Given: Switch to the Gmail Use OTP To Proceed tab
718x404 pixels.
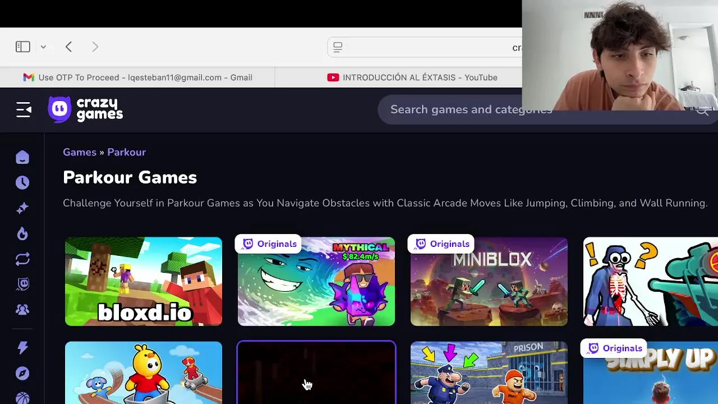Looking at the screenshot, I should (137, 77).
